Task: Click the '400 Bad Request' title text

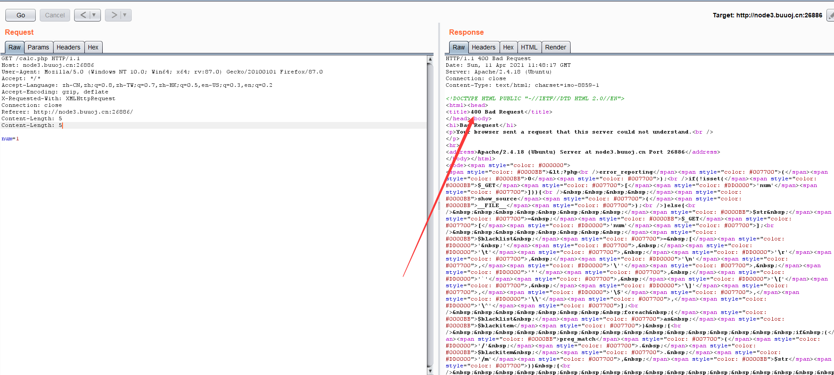Action: 497,112
